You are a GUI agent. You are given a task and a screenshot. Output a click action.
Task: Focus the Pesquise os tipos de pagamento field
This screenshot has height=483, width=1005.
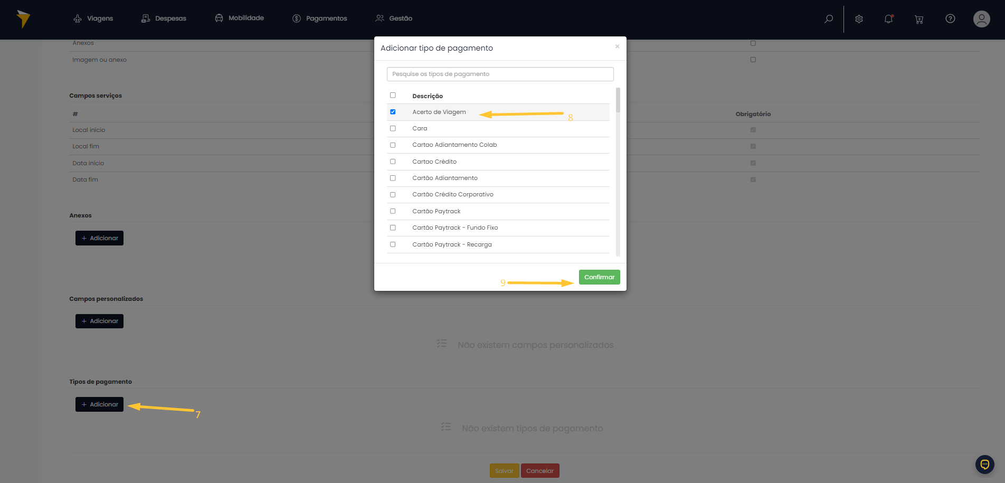[500, 74]
